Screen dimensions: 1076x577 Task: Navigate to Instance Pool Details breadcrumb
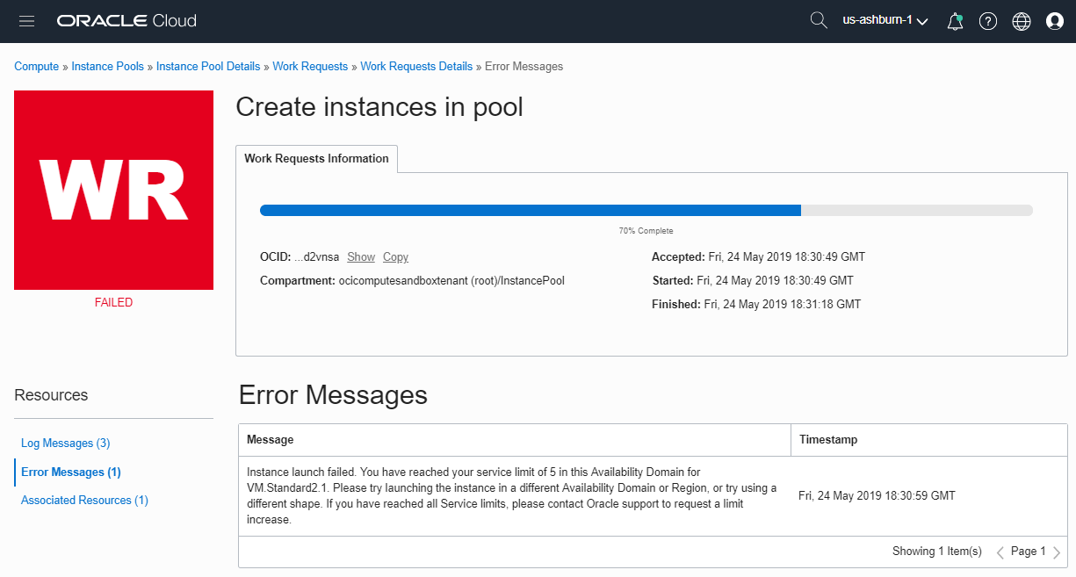pos(207,66)
